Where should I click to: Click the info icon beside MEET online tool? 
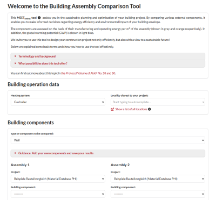[39, 18]
